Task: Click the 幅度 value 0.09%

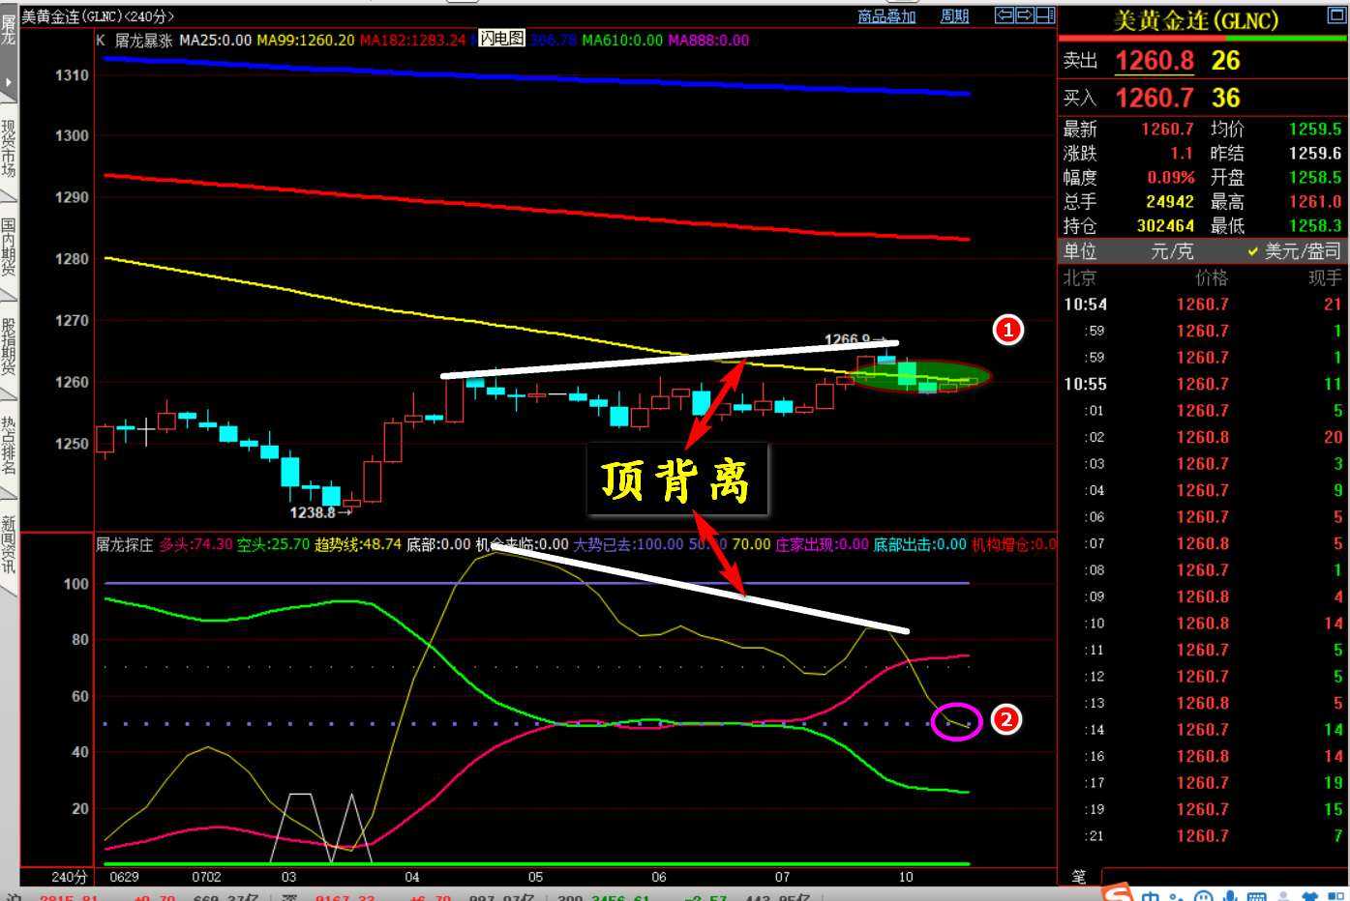Action: [x=1171, y=177]
